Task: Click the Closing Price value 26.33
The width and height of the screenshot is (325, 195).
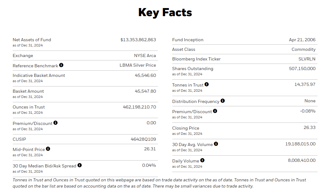Action: [x=309, y=128]
